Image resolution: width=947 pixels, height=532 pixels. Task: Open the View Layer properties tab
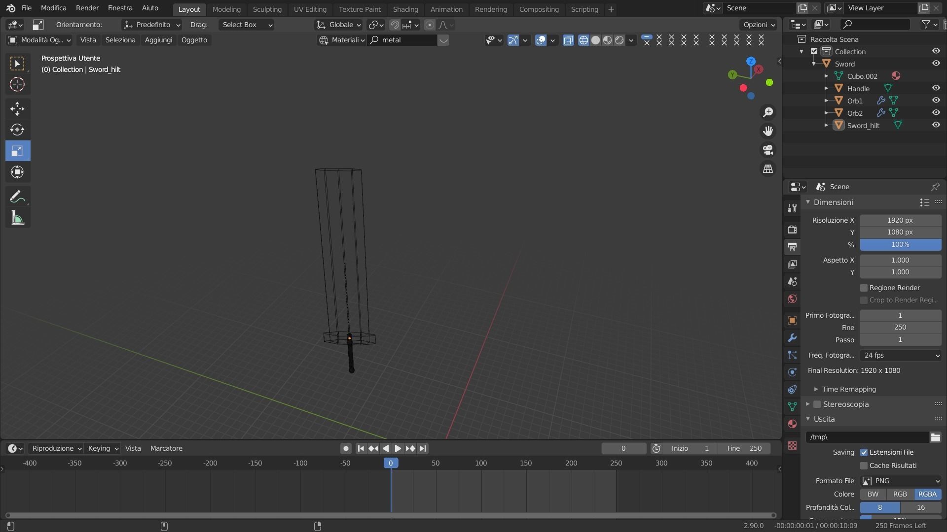pyautogui.click(x=792, y=264)
